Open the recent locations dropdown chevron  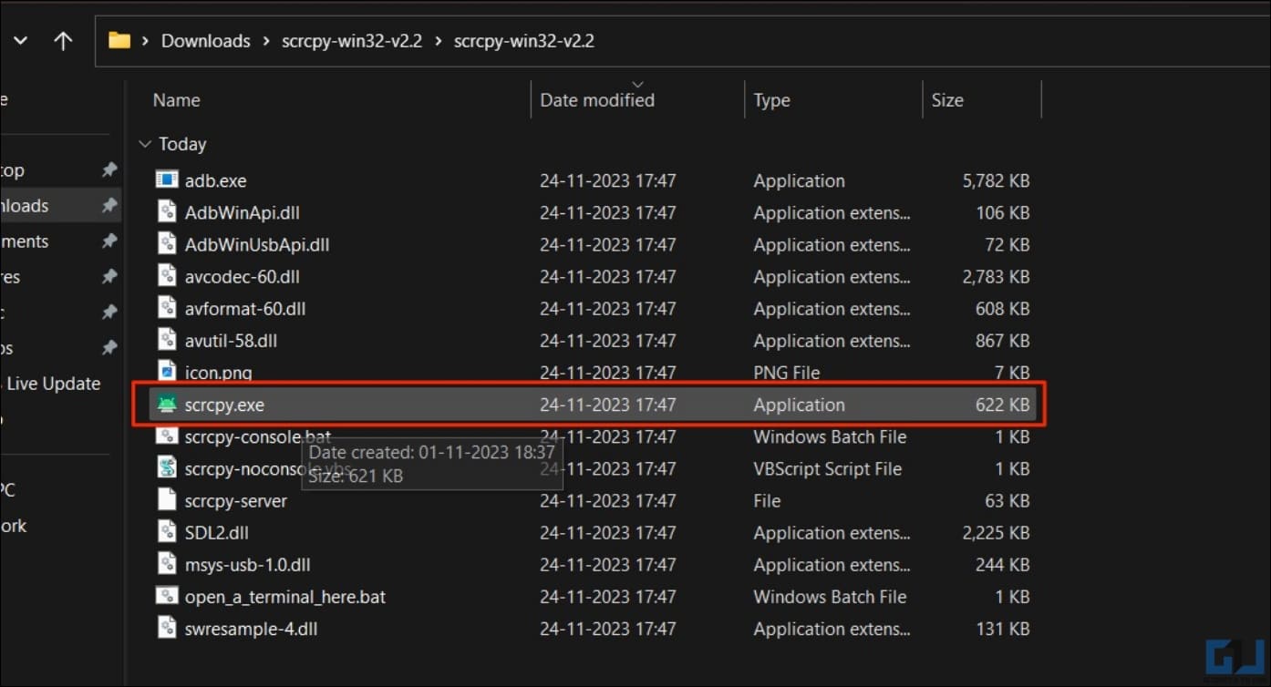point(20,41)
